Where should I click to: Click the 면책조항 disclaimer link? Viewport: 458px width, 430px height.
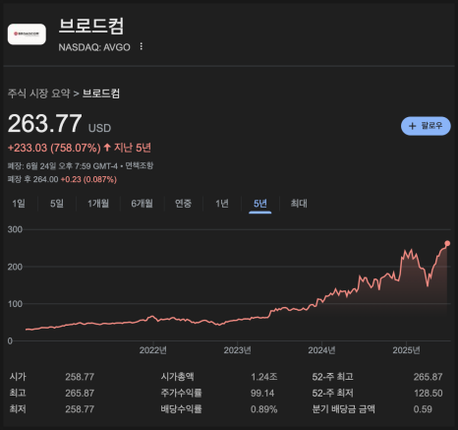pyautogui.click(x=139, y=166)
